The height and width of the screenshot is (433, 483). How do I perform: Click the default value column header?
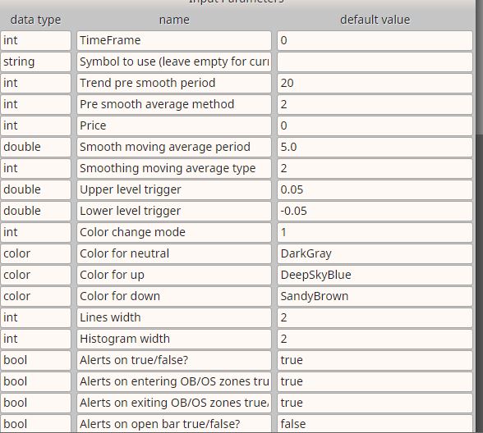tap(375, 20)
